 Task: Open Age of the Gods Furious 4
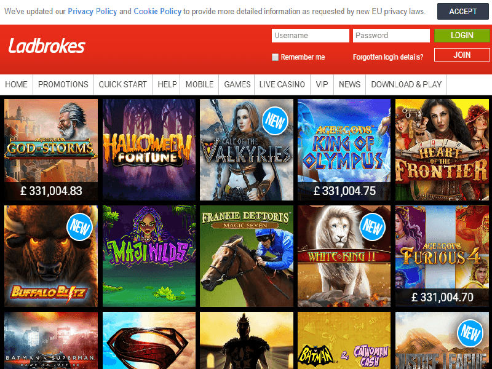click(442, 256)
